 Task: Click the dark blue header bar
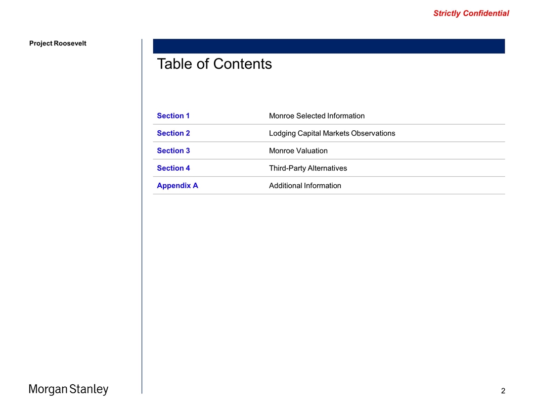pyautogui.click(x=329, y=46)
